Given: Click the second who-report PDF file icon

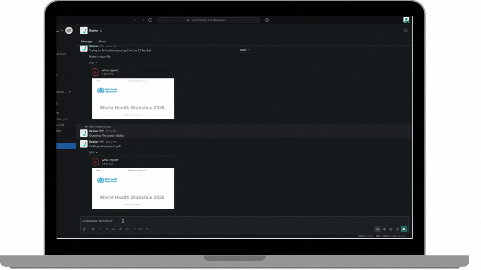Looking at the screenshot, I should (x=96, y=162).
